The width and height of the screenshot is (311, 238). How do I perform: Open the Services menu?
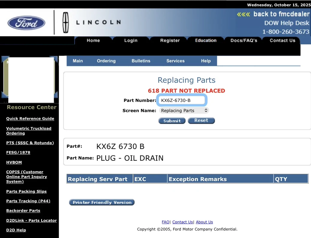[175, 61]
